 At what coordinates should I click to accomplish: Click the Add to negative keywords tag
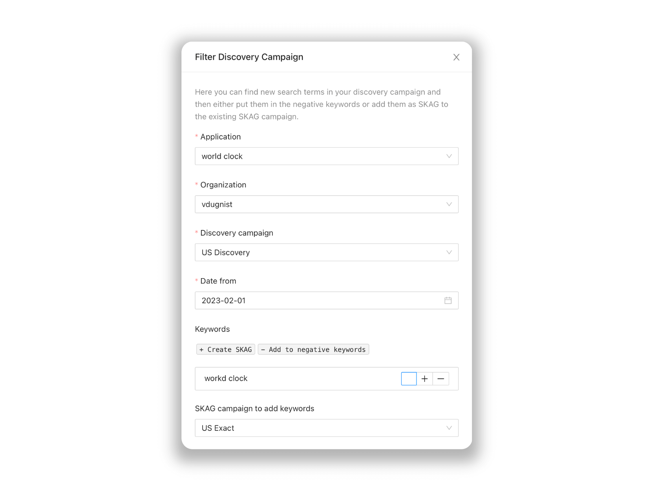[x=313, y=350]
